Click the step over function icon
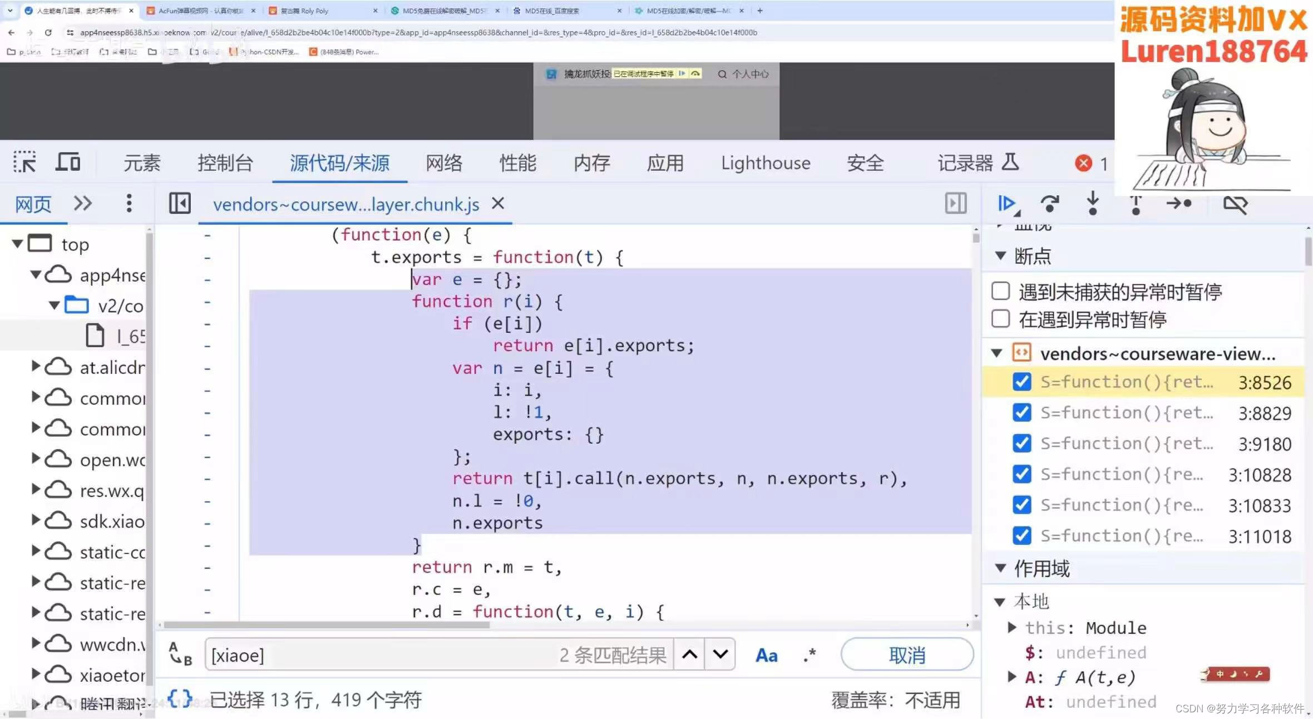 pyautogui.click(x=1049, y=204)
